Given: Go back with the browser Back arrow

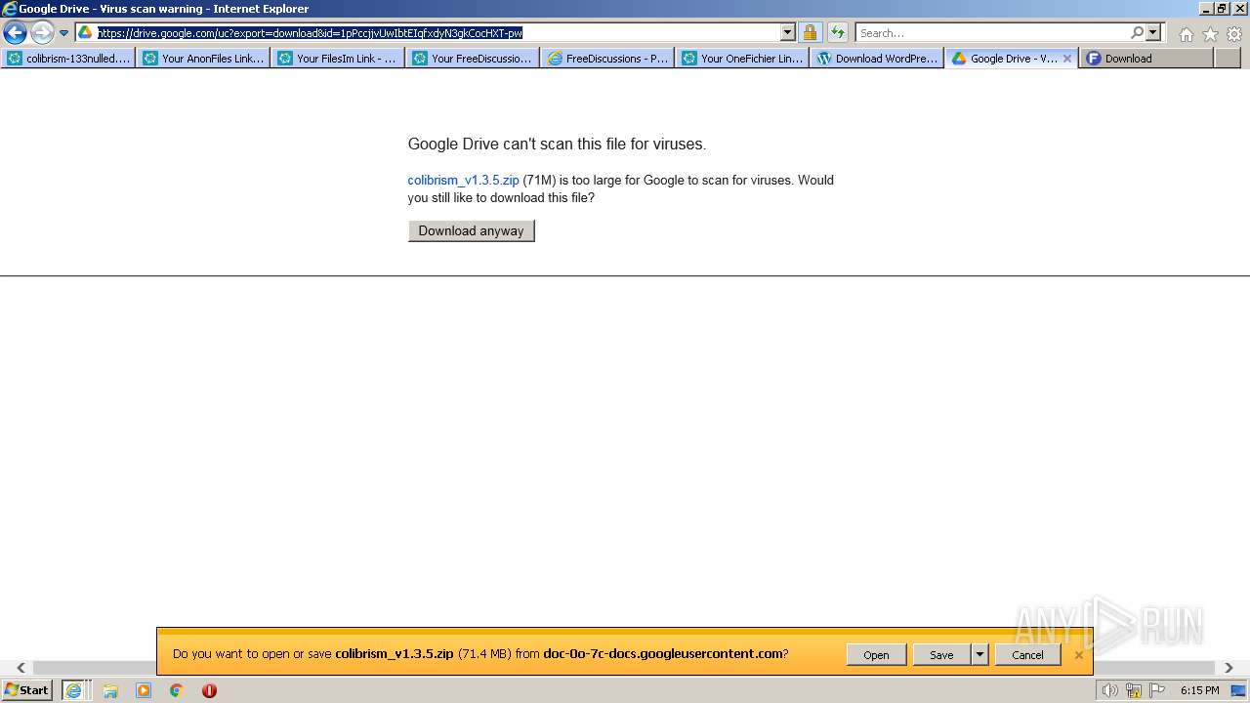Looking at the screenshot, I should coord(15,33).
